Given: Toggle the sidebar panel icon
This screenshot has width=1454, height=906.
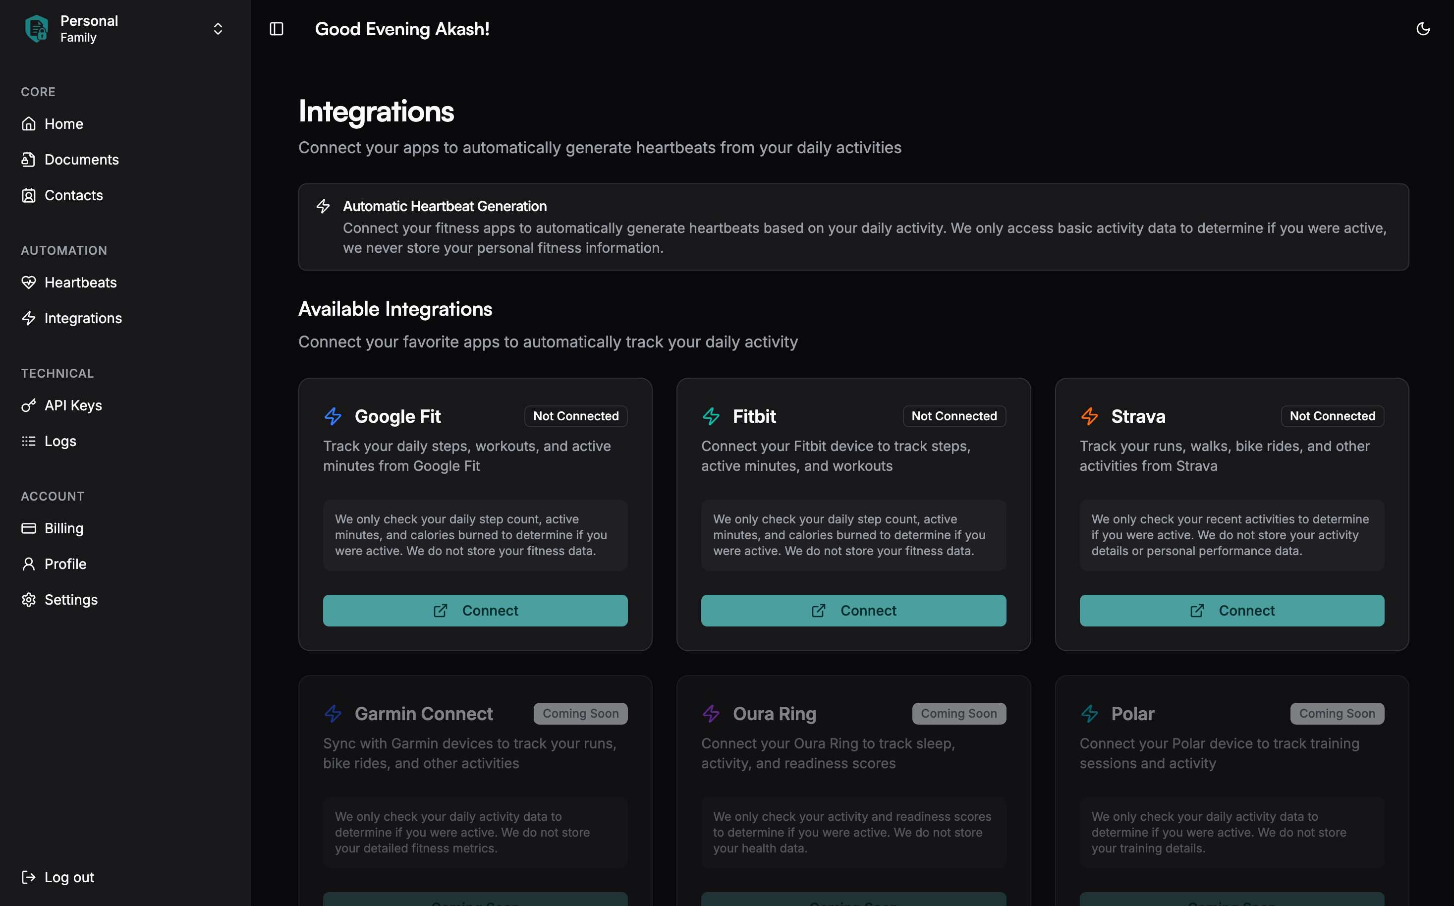Looking at the screenshot, I should 276,29.
